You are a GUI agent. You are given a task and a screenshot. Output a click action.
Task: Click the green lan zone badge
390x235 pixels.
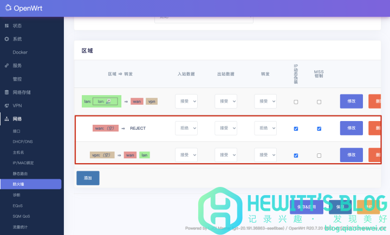point(101,101)
